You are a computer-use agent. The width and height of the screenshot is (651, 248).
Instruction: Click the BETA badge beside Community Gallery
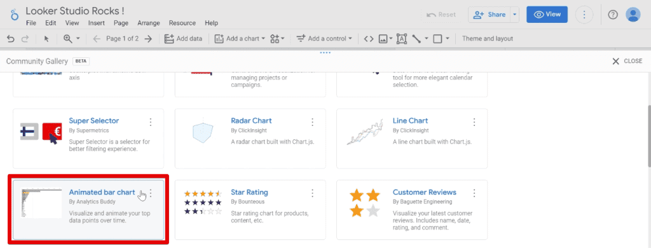[81, 61]
